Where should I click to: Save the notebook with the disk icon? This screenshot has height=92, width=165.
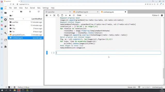(47, 15)
